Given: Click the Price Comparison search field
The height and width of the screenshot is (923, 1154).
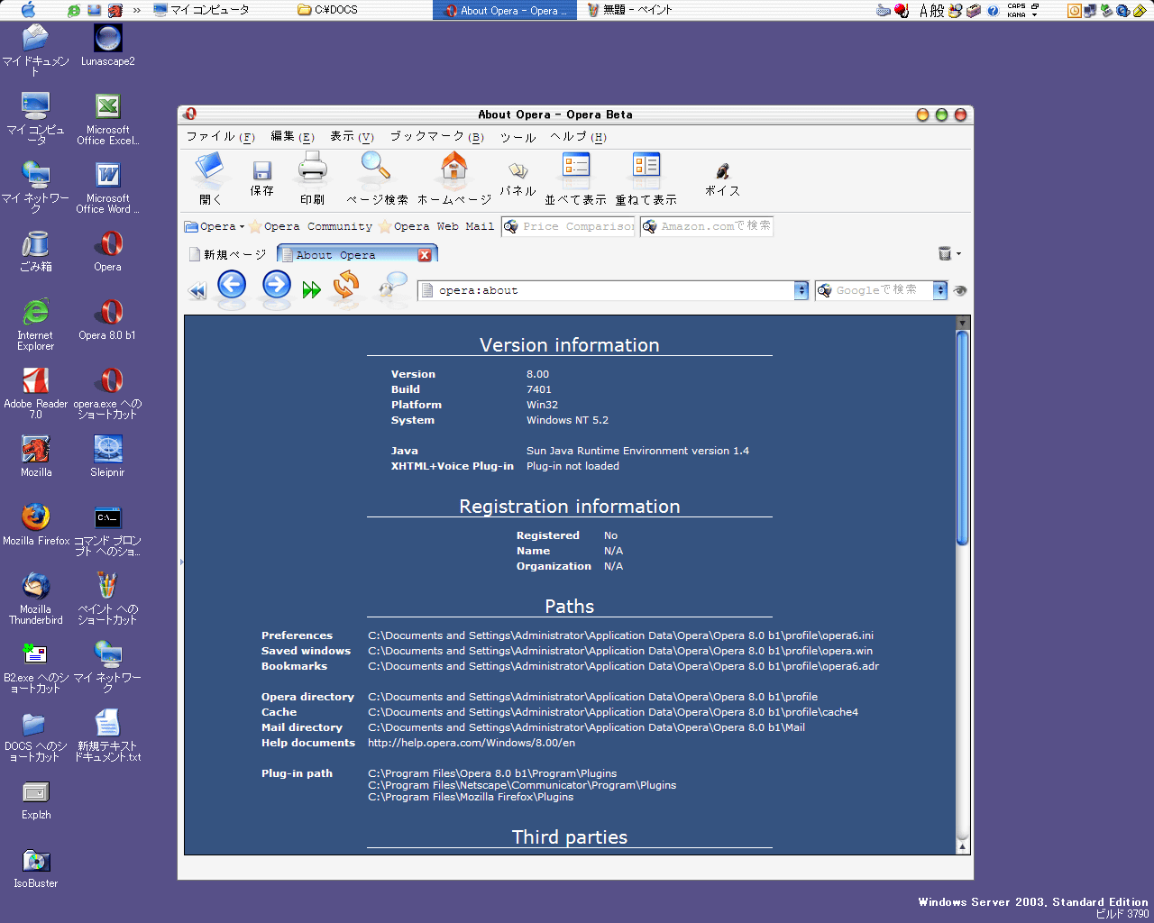Looking at the screenshot, I should (x=568, y=226).
